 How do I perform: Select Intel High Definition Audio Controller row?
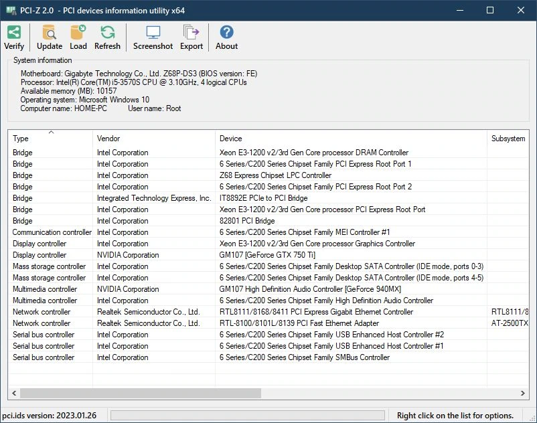point(268,300)
